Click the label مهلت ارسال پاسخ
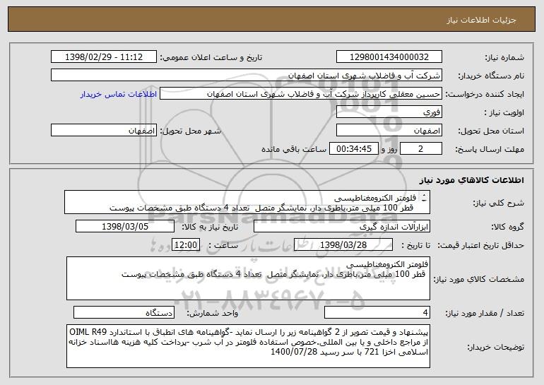Viewport: 544px width, 385px height. (490, 149)
